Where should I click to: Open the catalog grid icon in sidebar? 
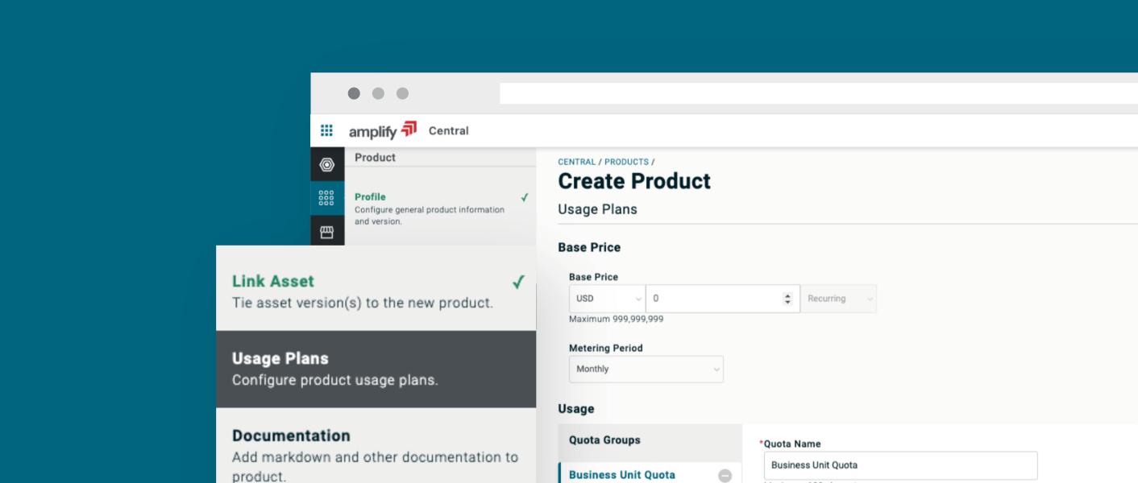(x=326, y=198)
